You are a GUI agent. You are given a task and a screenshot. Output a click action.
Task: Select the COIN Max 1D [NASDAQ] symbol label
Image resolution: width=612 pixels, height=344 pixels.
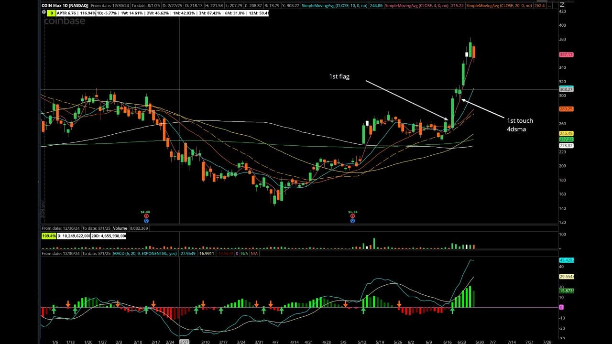click(65, 5)
